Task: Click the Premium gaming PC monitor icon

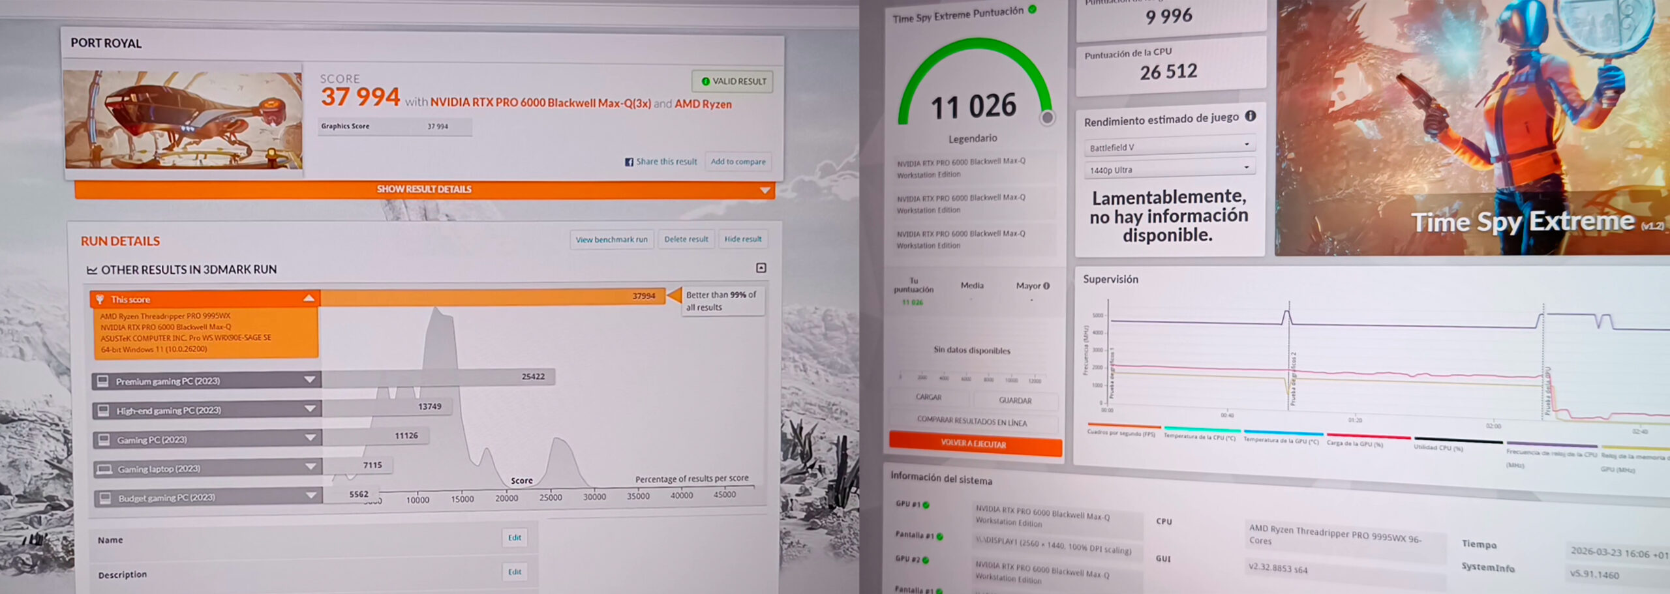Action: tap(102, 381)
